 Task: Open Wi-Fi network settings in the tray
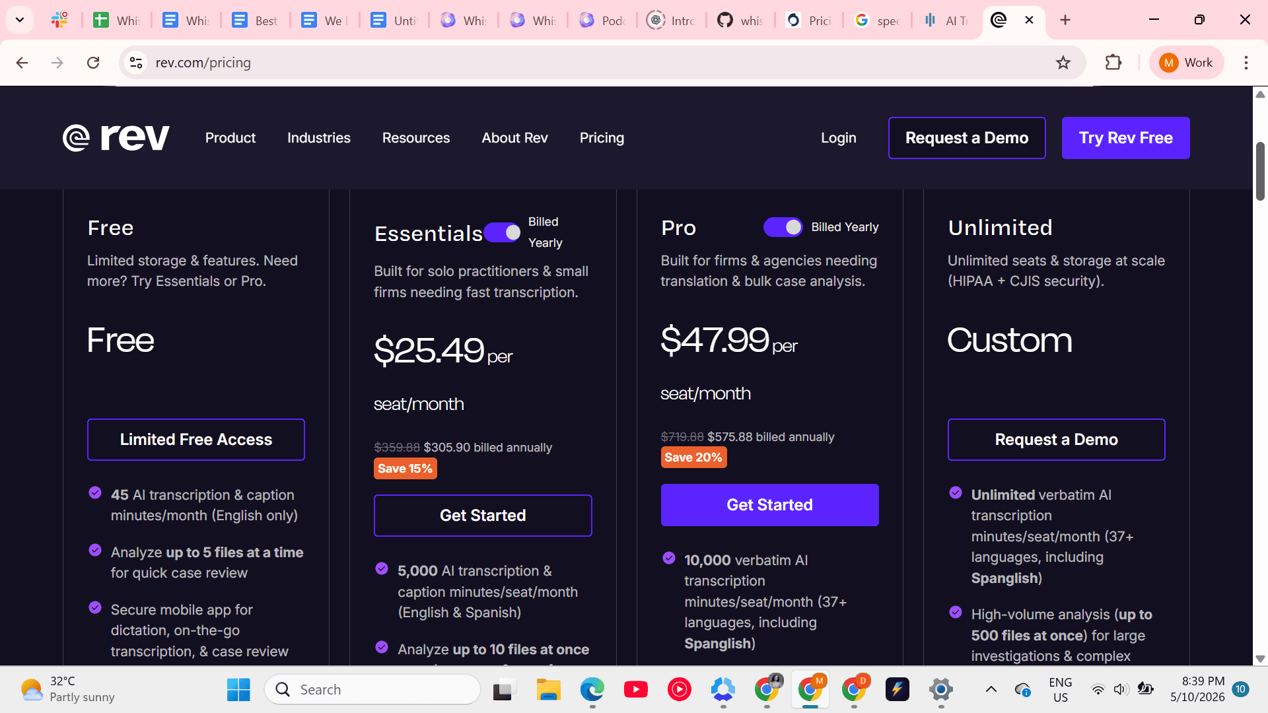1098,690
